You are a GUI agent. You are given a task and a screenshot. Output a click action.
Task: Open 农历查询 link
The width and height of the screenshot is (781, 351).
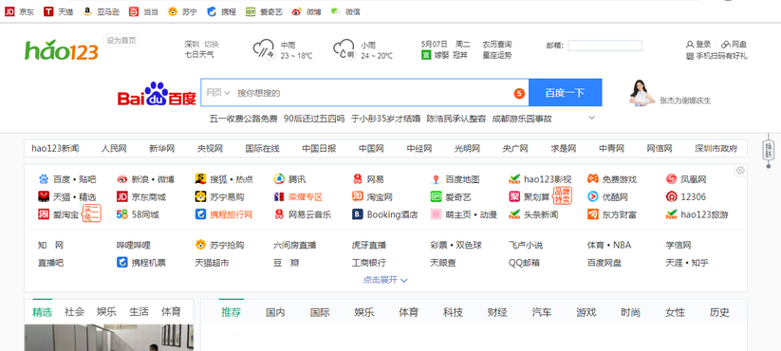click(x=497, y=44)
